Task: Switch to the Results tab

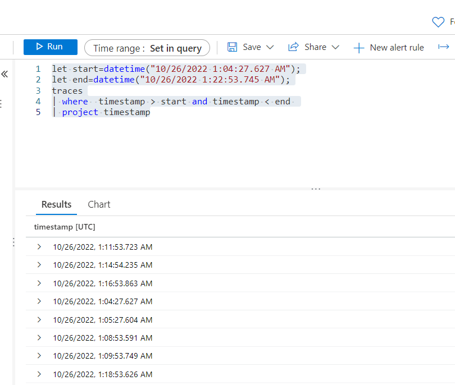Action: [56, 204]
